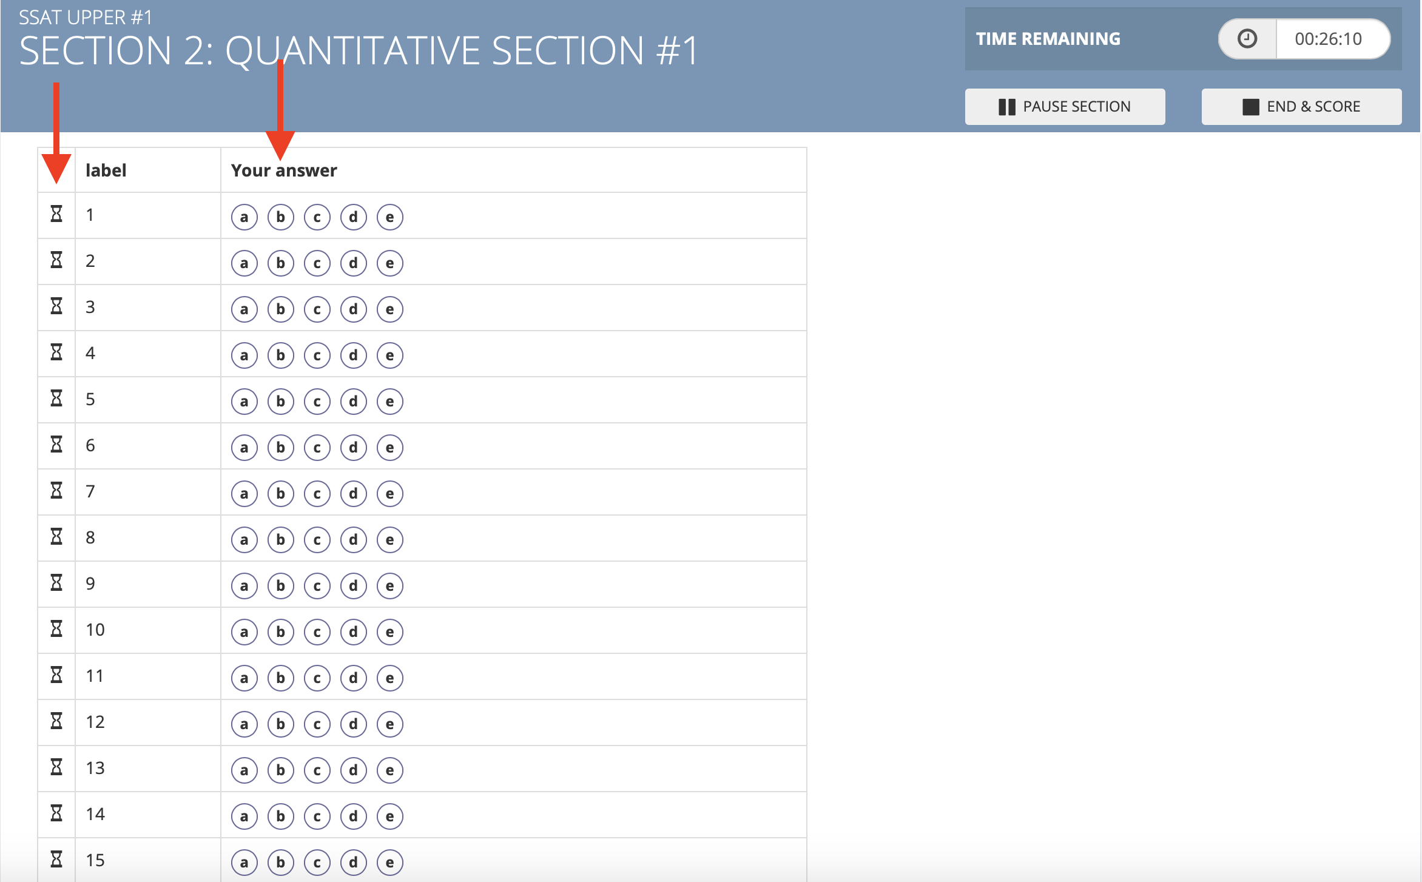Click the hourglass icon for question 15
Viewport: 1422px width, 882px height.
click(56, 860)
